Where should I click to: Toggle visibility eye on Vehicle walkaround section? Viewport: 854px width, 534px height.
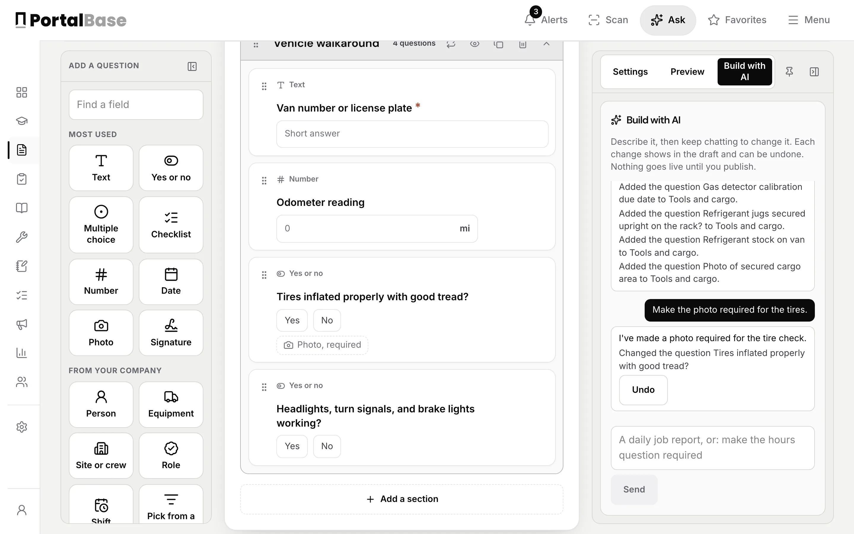pyautogui.click(x=475, y=44)
